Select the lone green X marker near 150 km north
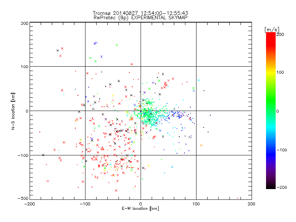Image resolution: width=296 pixels, height=222 pixels. 117,45
